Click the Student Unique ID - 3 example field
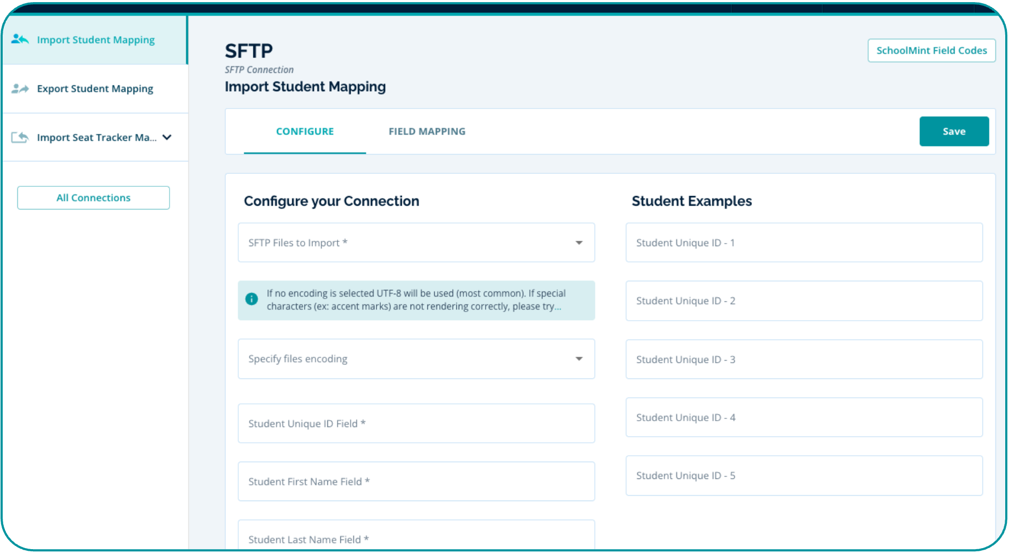The width and height of the screenshot is (1009, 554). coord(803,360)
